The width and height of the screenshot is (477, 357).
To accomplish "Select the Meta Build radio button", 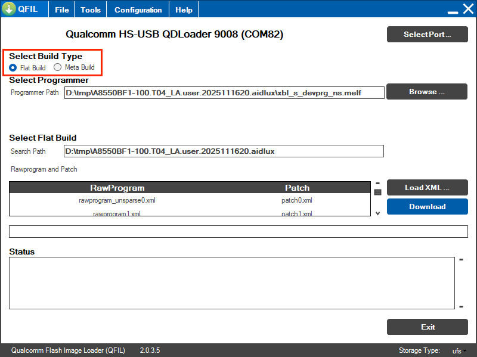I will click(58, 67).
